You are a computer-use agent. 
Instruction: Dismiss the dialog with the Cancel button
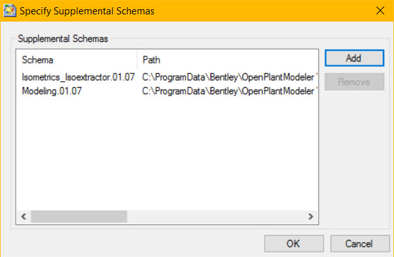[360, 243]
